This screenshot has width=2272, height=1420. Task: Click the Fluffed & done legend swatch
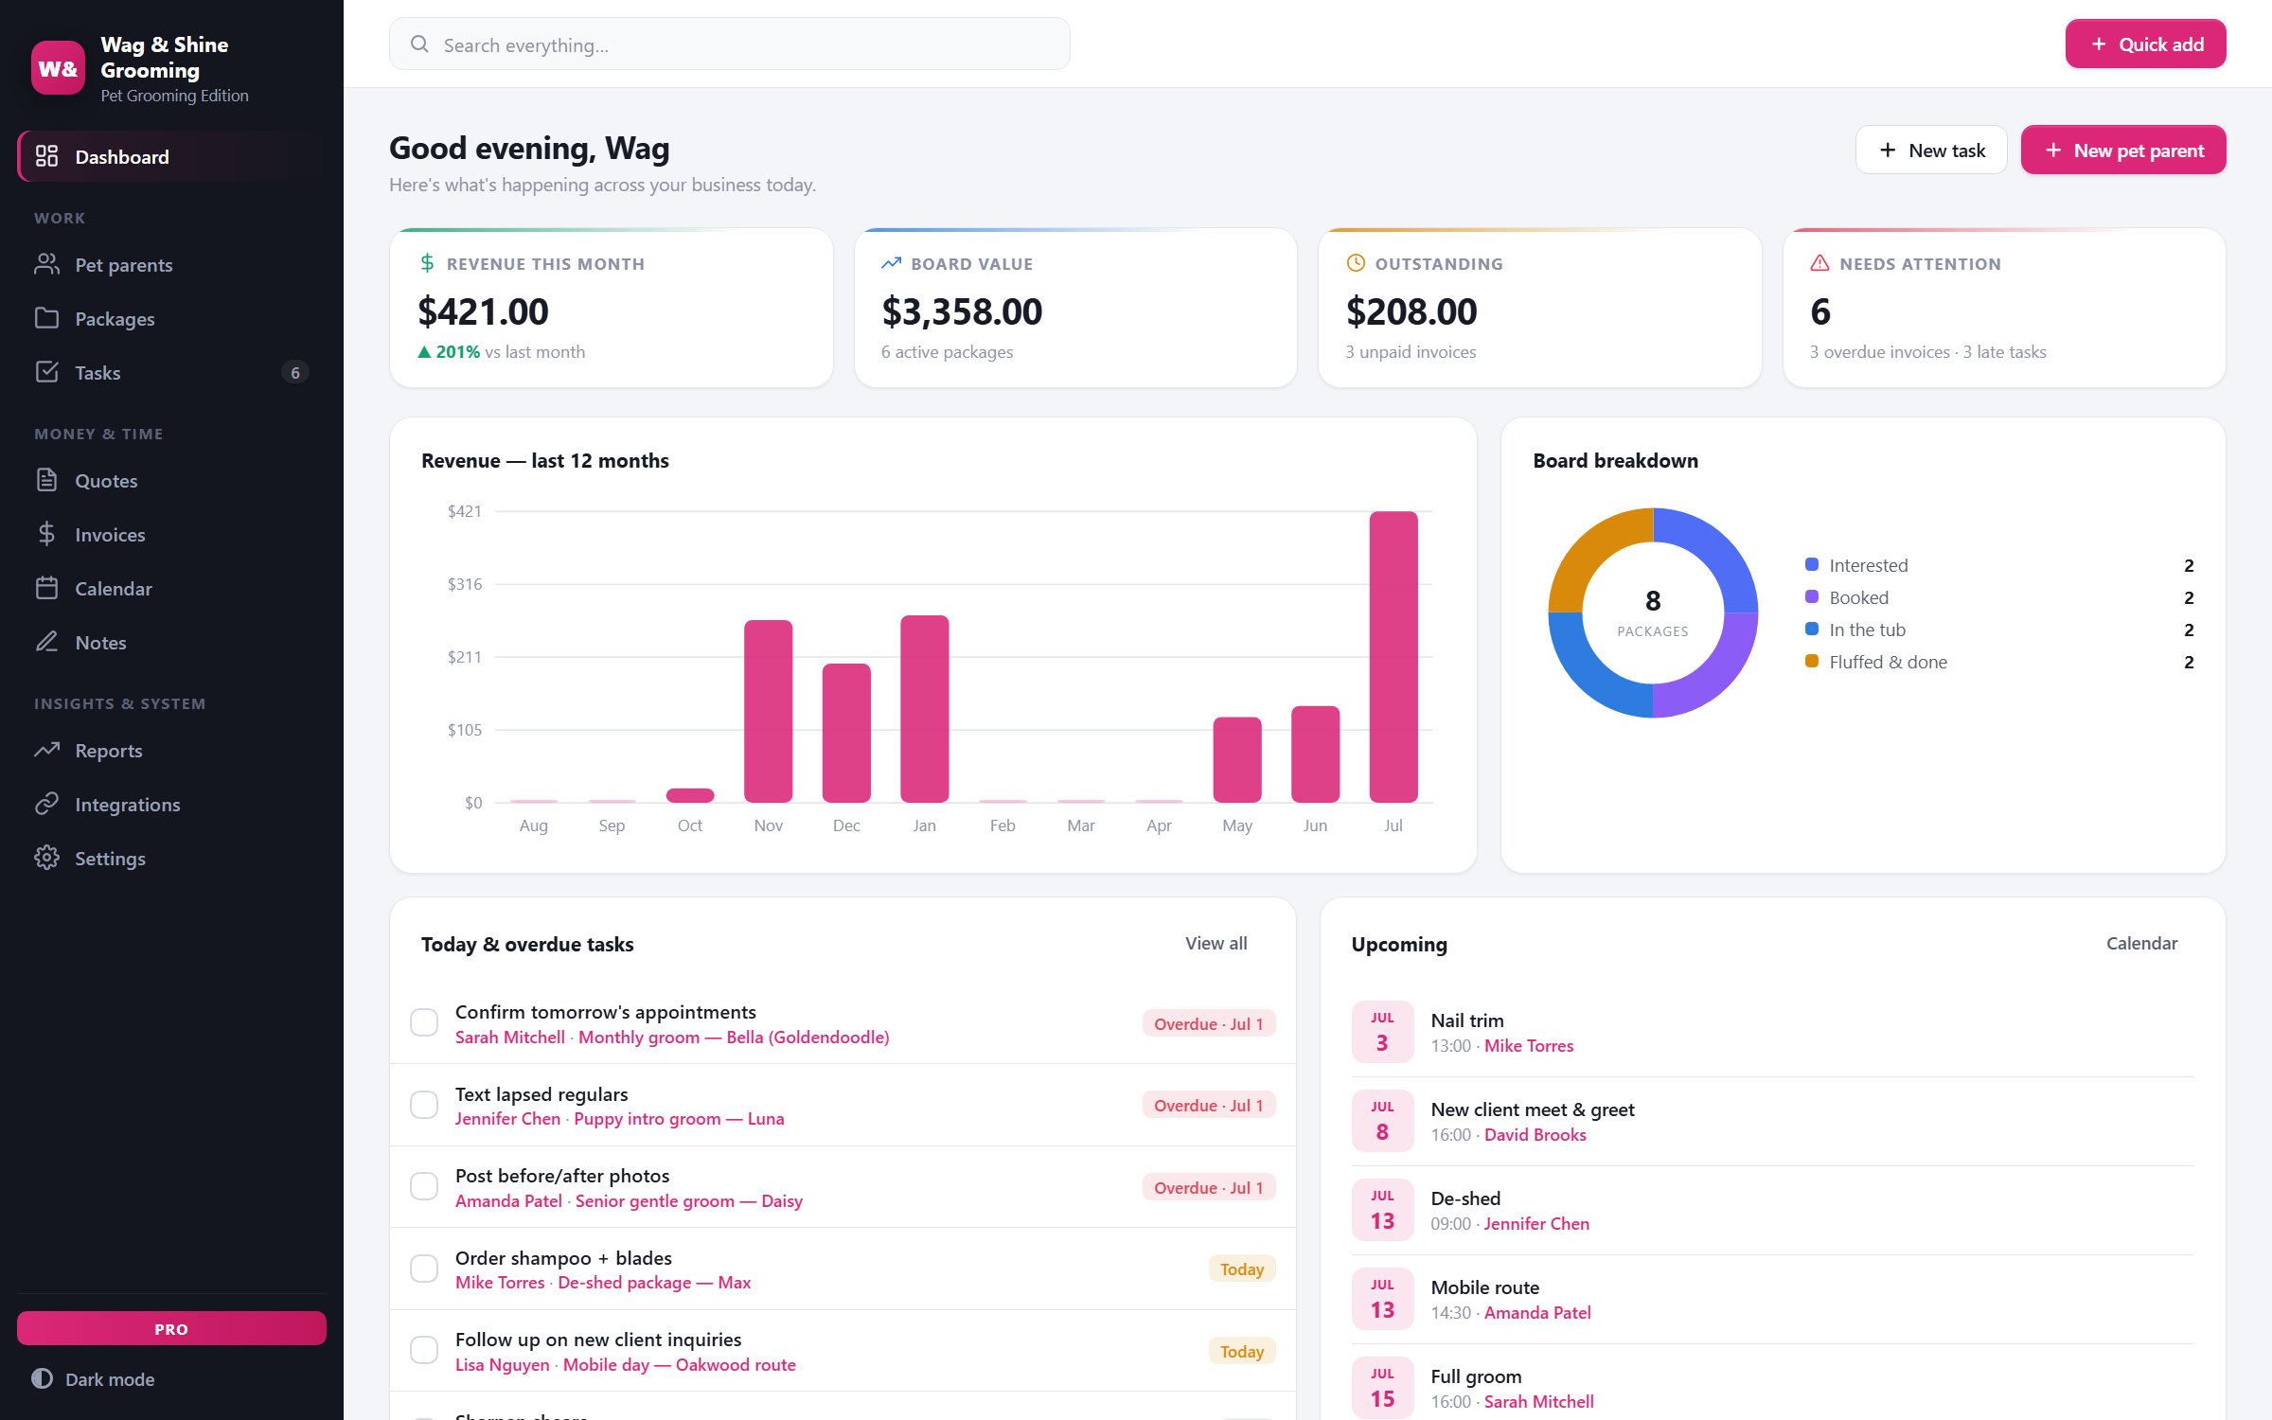pyautogui.click(x=1812, y=661)
